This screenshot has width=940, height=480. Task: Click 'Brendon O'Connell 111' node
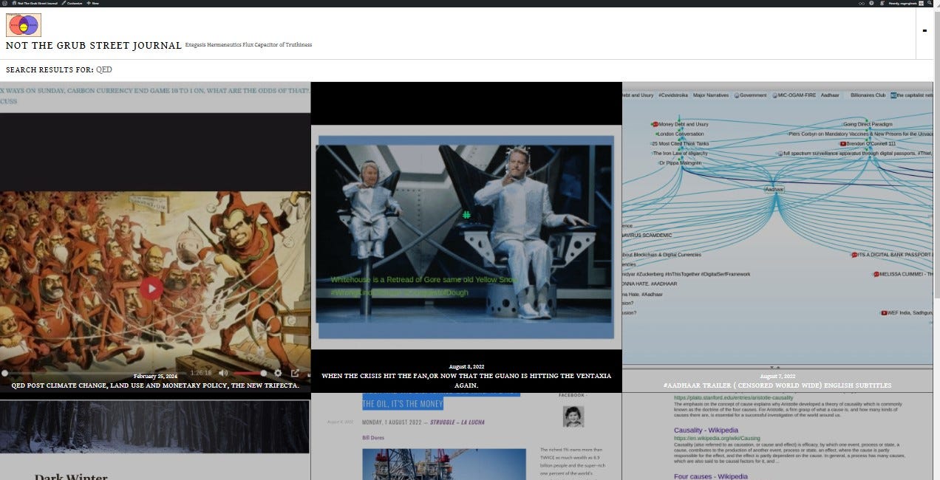pos(868,143)
